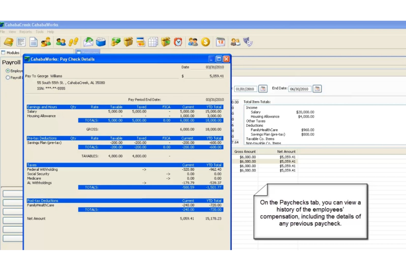
Task: Select the Employee radio button under Payroll
Action: click(x=8, y=71)
